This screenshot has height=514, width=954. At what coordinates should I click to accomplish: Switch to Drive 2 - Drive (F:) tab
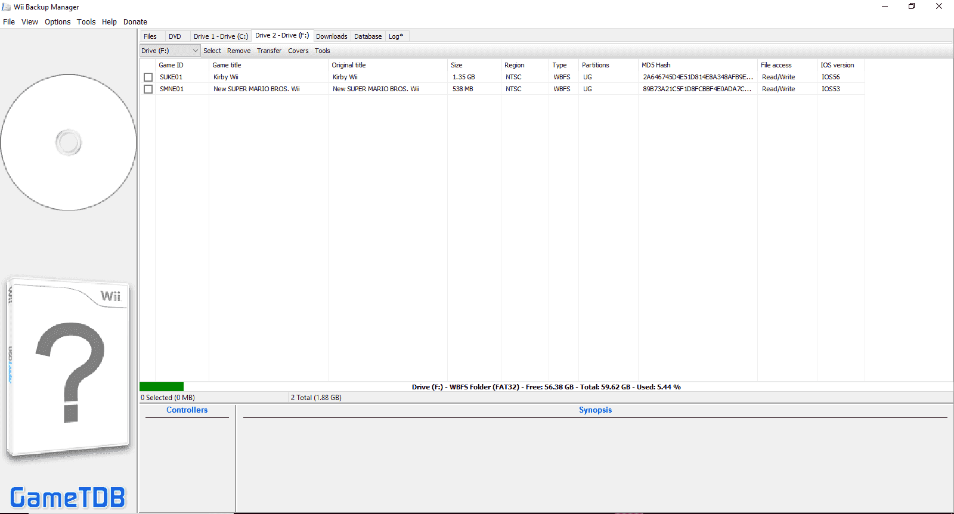(282, 36)
